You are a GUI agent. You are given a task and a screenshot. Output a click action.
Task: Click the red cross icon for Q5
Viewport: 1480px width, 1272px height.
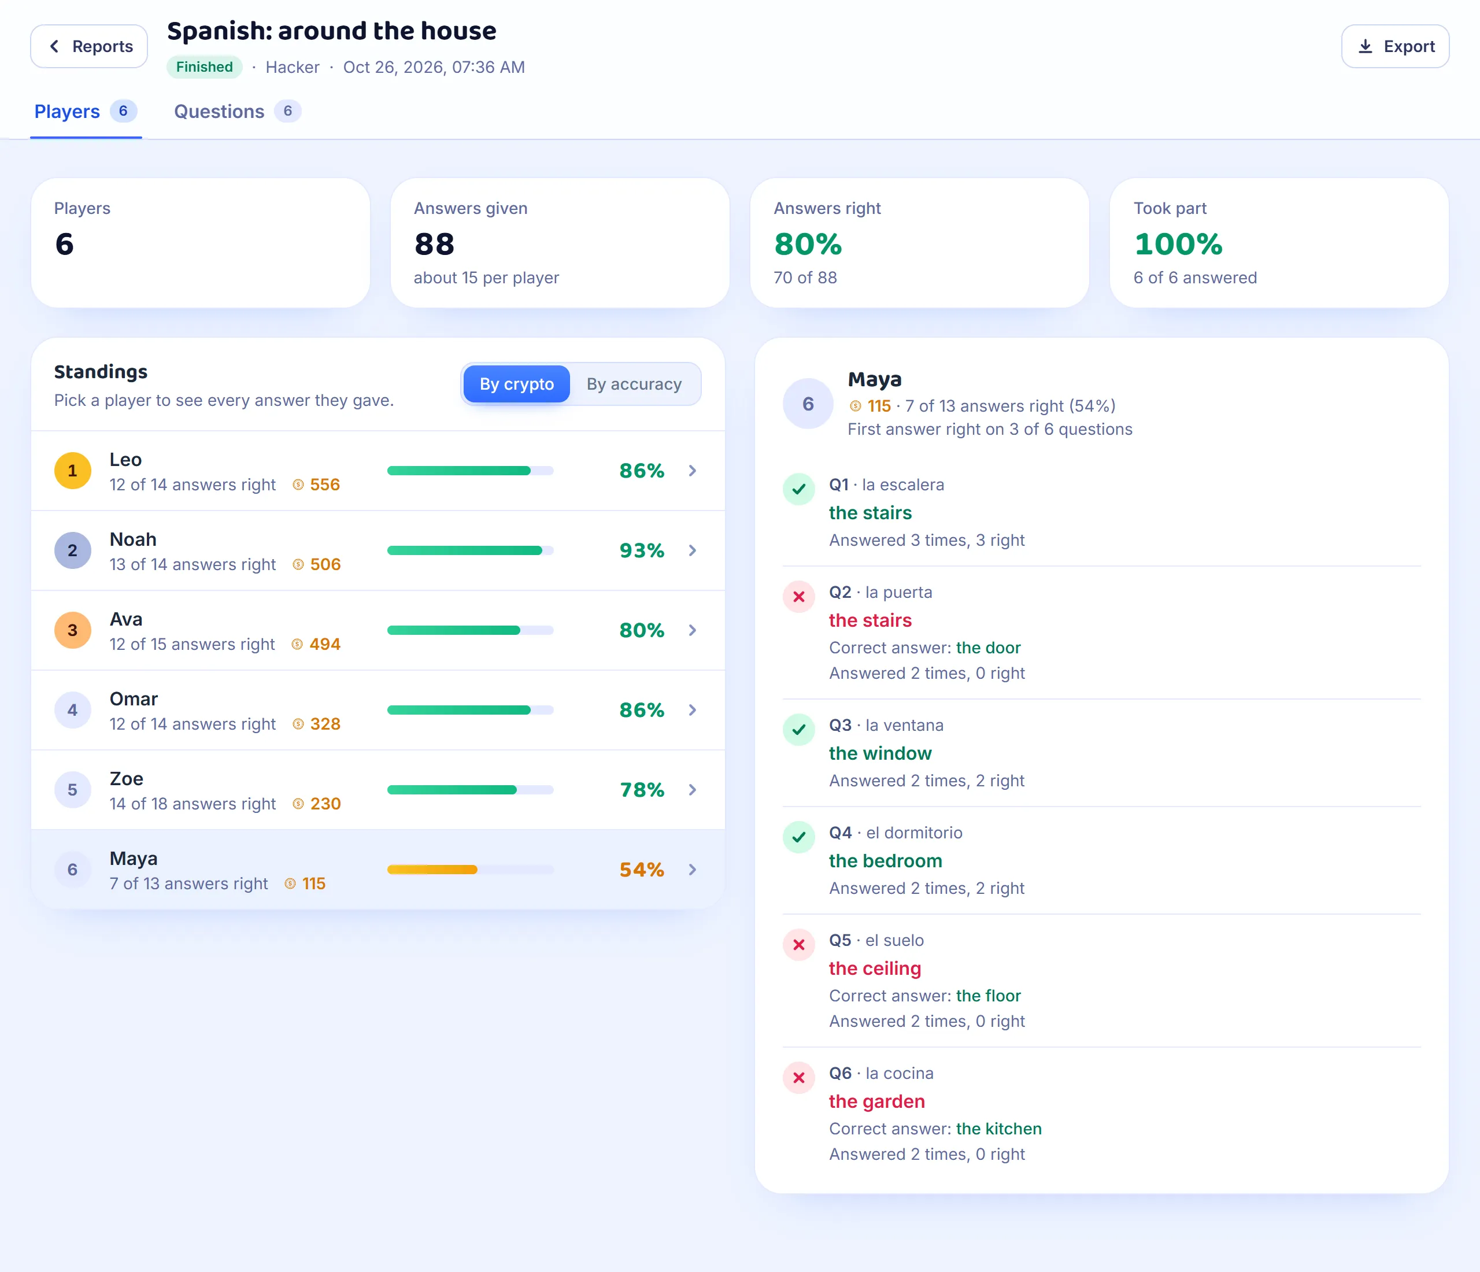(x=800, y=945)
